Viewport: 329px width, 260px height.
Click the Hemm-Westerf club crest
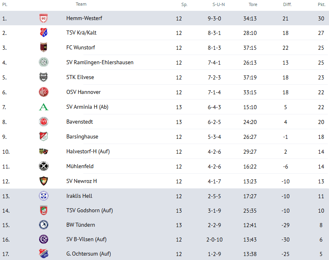click(43, 18)
